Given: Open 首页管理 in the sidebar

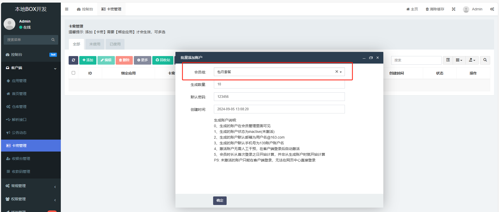Looking at the screenshot, I should 31,94.
